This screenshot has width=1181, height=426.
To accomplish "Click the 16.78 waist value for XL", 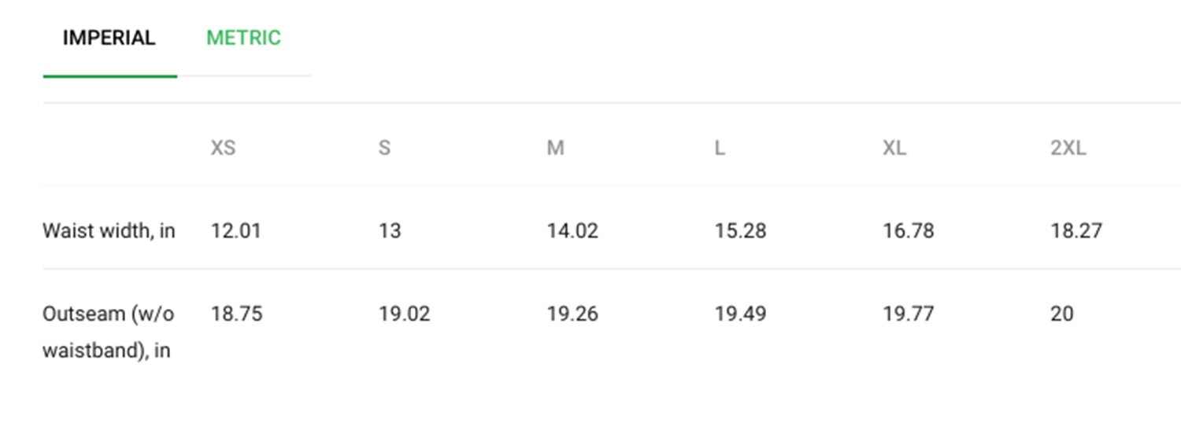I will pyautogui.click(x=909, y=231).
